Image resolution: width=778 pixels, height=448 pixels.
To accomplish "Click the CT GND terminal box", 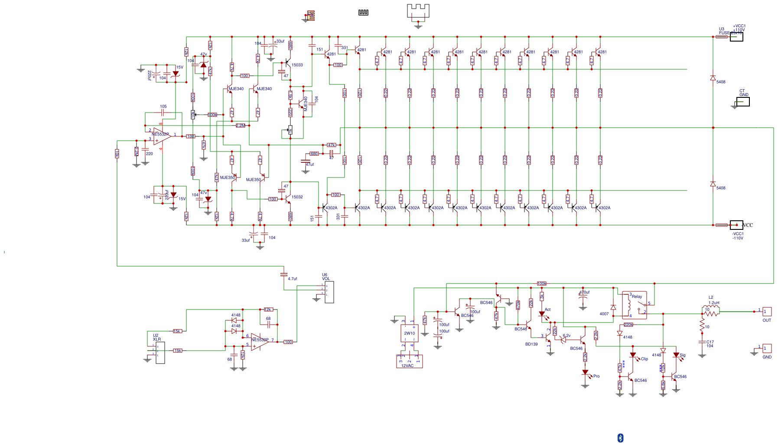I will point(743,102).
